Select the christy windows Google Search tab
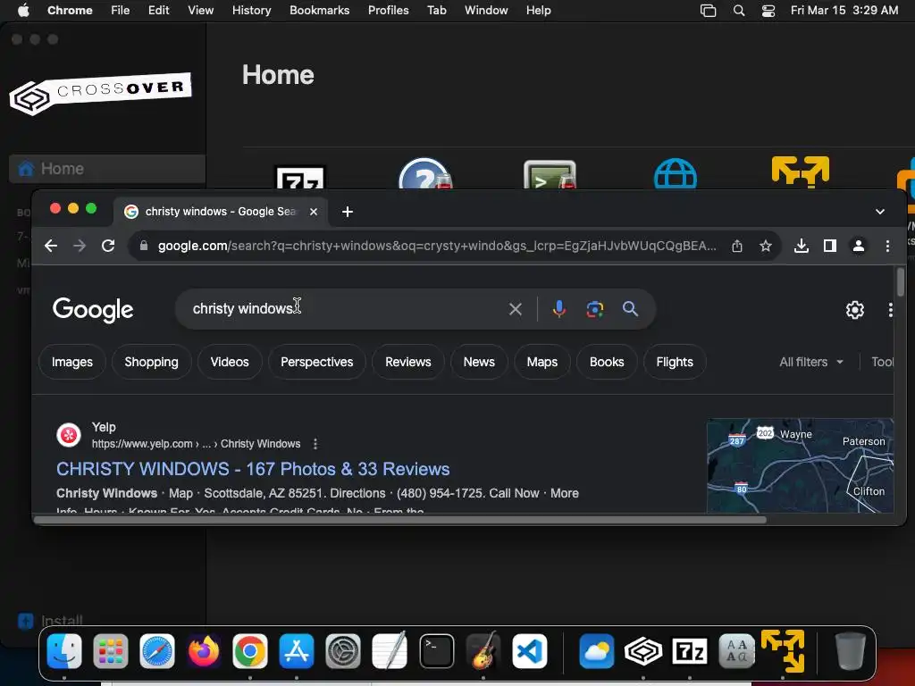Screen dimensions: 915x686 [x=221, y=212]
